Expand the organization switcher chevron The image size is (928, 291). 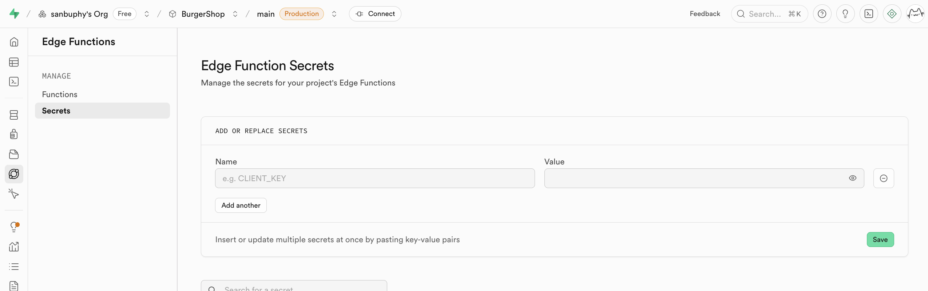(x=147, y=14)
